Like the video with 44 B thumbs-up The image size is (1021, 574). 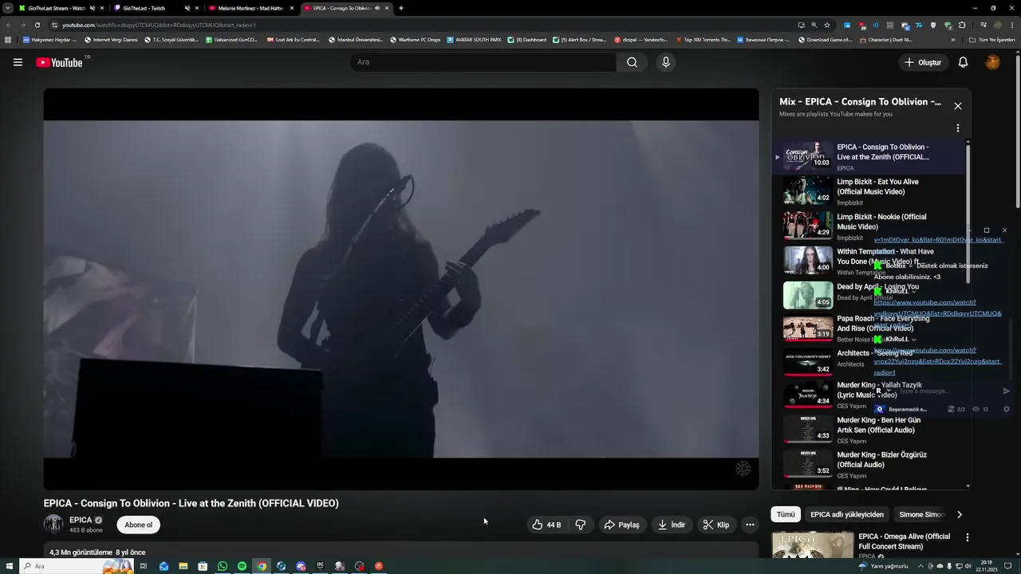click(546, 525)
